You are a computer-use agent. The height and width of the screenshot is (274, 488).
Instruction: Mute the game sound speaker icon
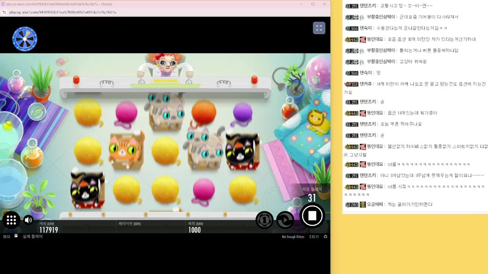29,220
